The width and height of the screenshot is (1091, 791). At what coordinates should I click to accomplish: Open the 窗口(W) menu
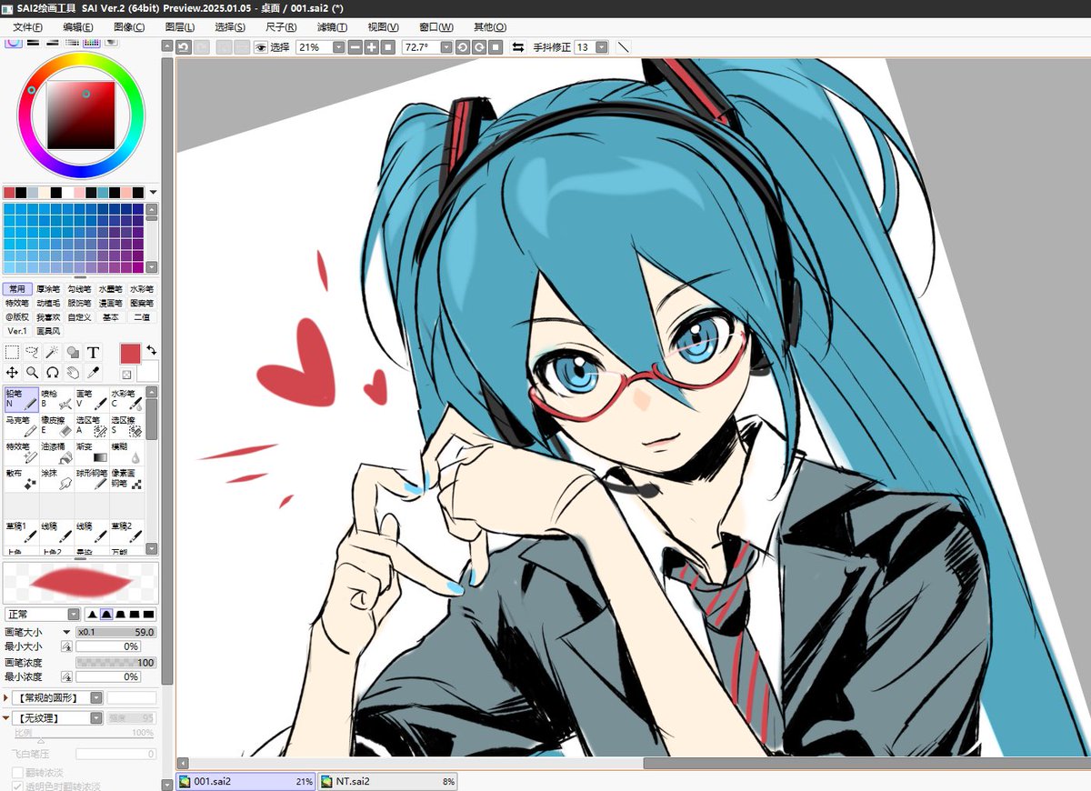click(436, 26)
